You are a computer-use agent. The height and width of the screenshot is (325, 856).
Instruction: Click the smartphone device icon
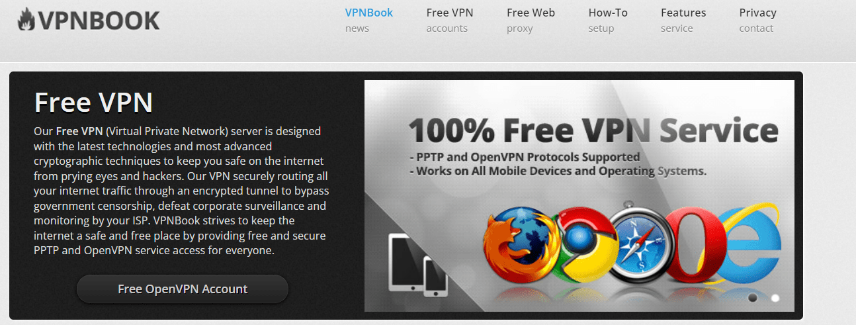point(436,275)
